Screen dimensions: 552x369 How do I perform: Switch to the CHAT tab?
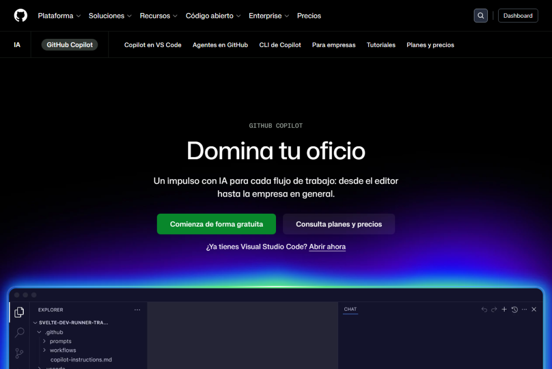(350, 309)
